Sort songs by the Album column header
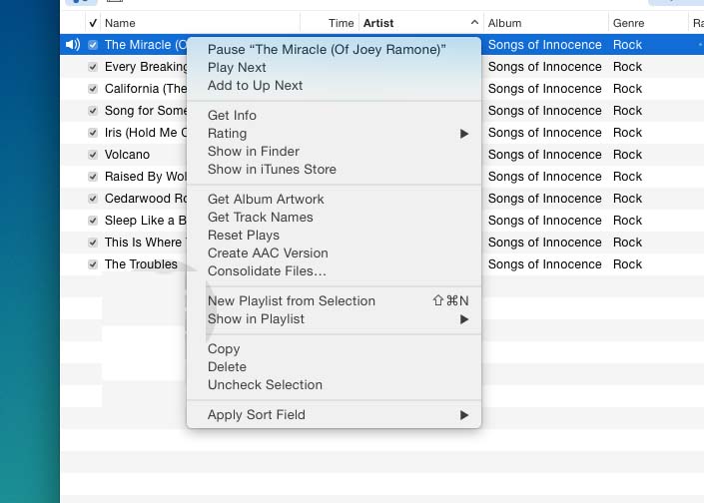Image resolution: width=704 pixels, height=503 pixels. [x=539, y=23]
